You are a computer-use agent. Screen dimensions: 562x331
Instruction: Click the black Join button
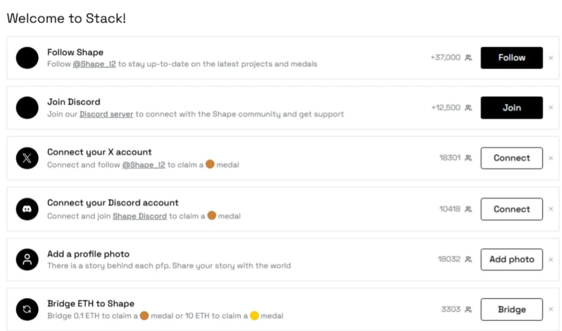[512, 108]
